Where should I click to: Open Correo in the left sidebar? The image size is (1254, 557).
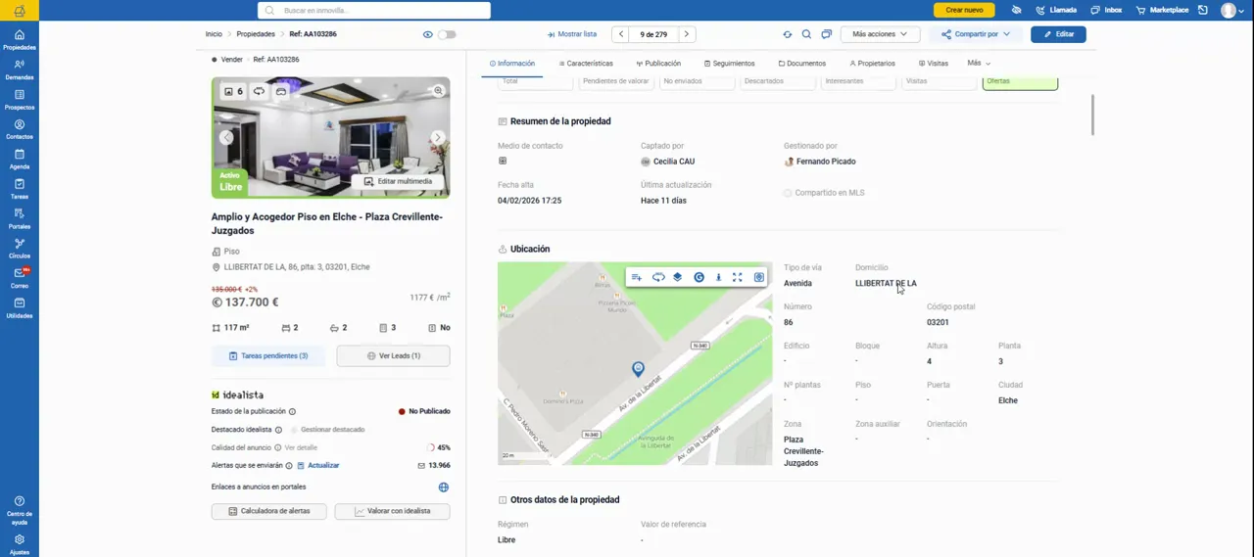[19, 279]
